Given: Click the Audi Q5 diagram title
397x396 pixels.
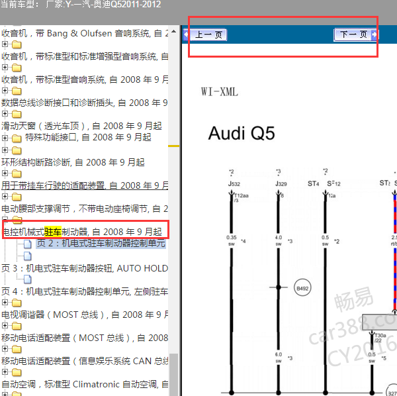Looking at the screenshot, I should click(242, 133).
